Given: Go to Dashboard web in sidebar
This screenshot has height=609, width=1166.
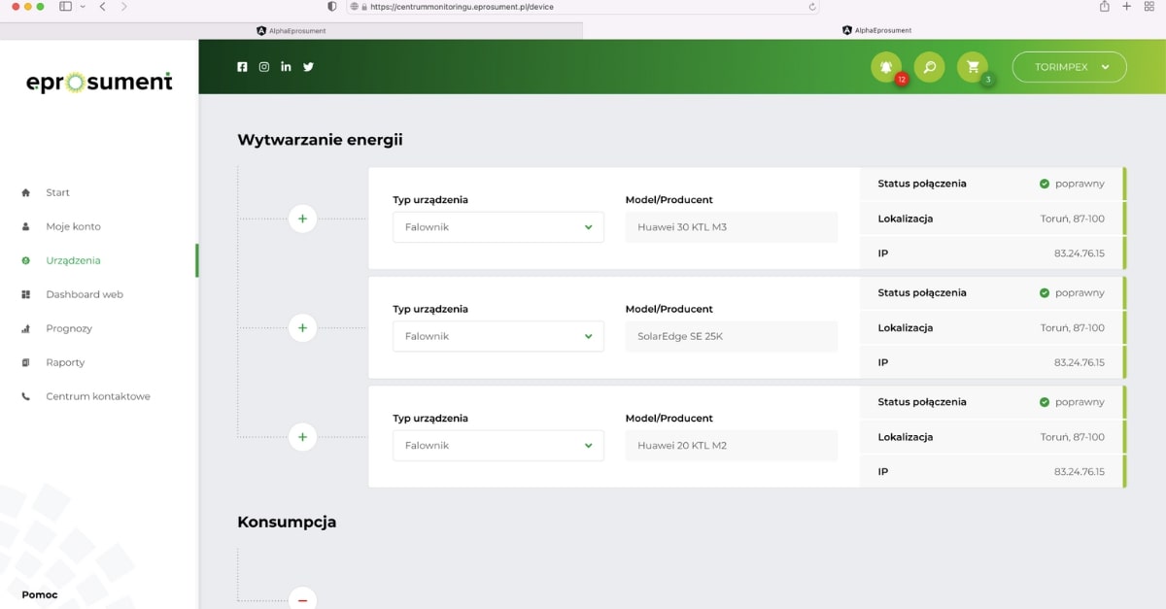Looking at the screenshot, I should pyautogui.click(x=84, y=294).
